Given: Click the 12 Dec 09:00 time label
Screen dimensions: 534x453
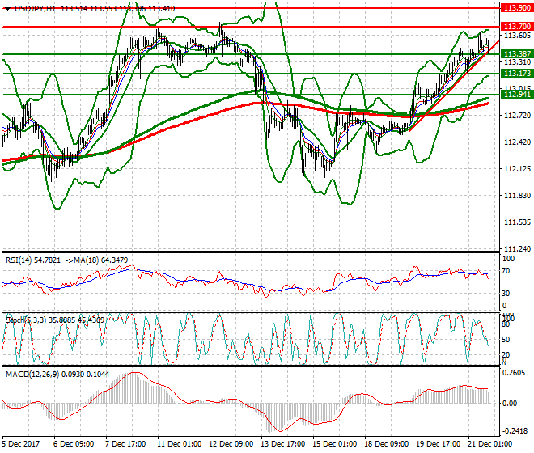Looking at the screenshot, I should (233, 445).
